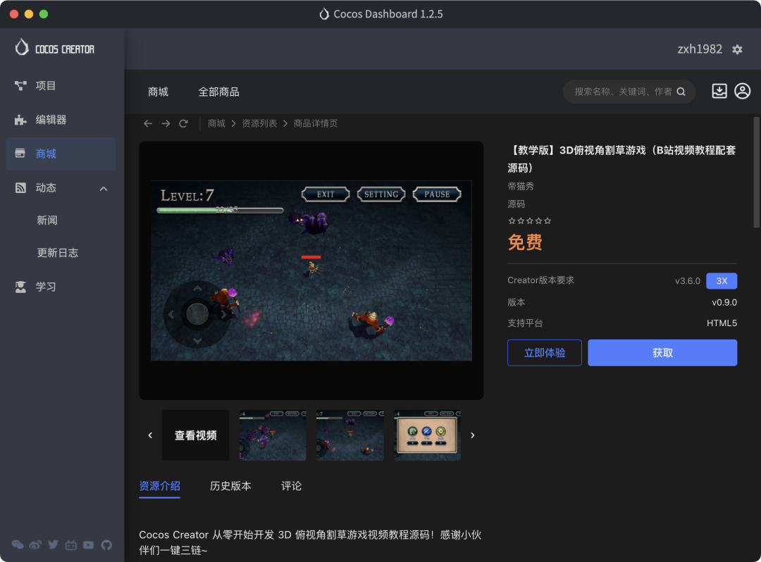Open settings gear next to zxh1982
Image resolution: width=761 pixels, height=562 pixels.
737,49
